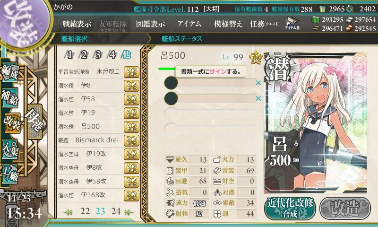Remove second equipment slot with X
Viewport: 378px width, 227px height.
[x=258, y=98]
